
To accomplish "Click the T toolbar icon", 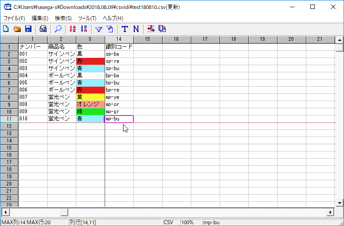I will [125, 29].
